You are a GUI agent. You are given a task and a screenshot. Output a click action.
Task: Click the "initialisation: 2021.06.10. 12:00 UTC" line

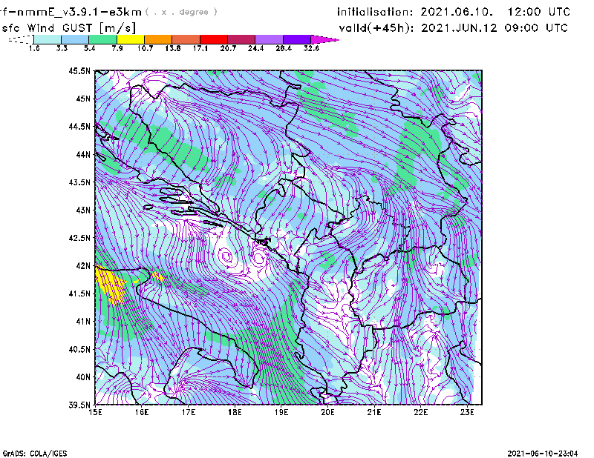[x=454, y=12]
